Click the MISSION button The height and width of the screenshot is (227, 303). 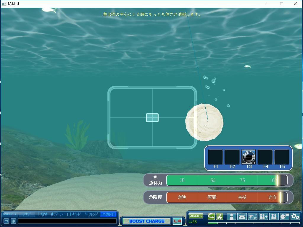coord(196,216)
